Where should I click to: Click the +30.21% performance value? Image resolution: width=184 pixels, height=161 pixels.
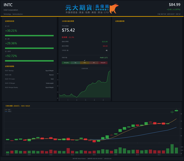click(11, 31)
